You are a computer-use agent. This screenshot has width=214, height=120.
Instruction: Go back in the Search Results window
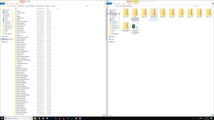tap(109, 6)
